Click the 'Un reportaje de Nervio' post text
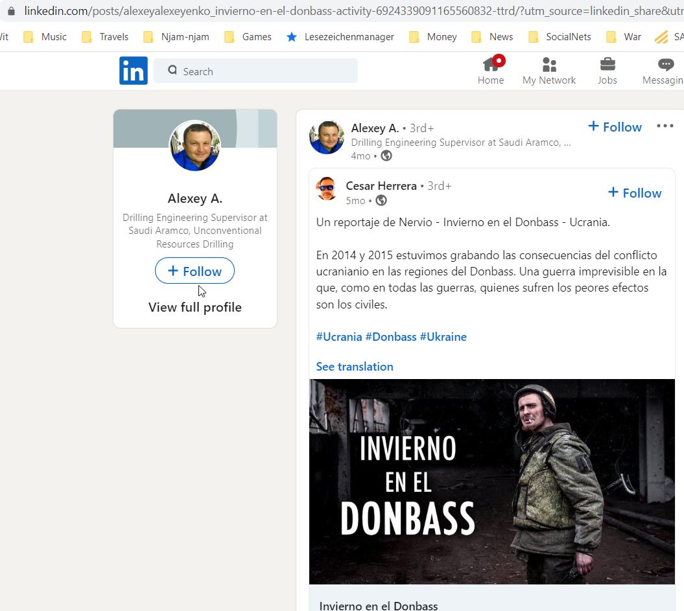Viewport: 684px width, 611px height. [x=463, y=222]
